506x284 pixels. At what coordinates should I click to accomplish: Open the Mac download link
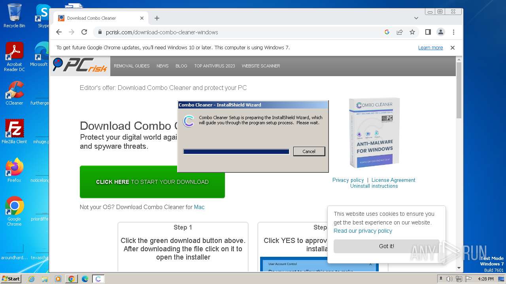199,207
